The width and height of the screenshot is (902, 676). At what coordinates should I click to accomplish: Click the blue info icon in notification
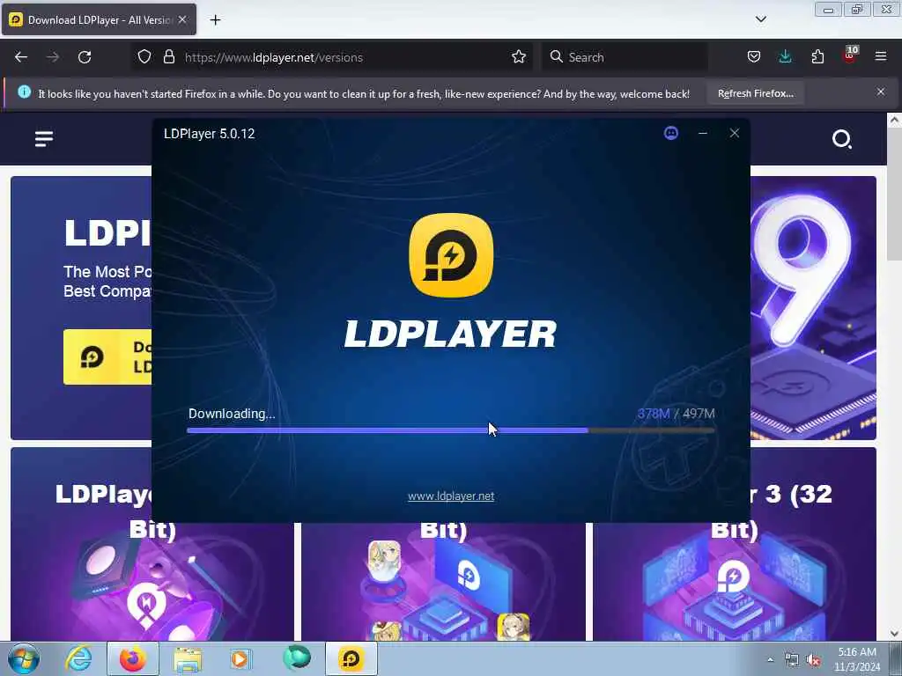[x=24, y=92]
